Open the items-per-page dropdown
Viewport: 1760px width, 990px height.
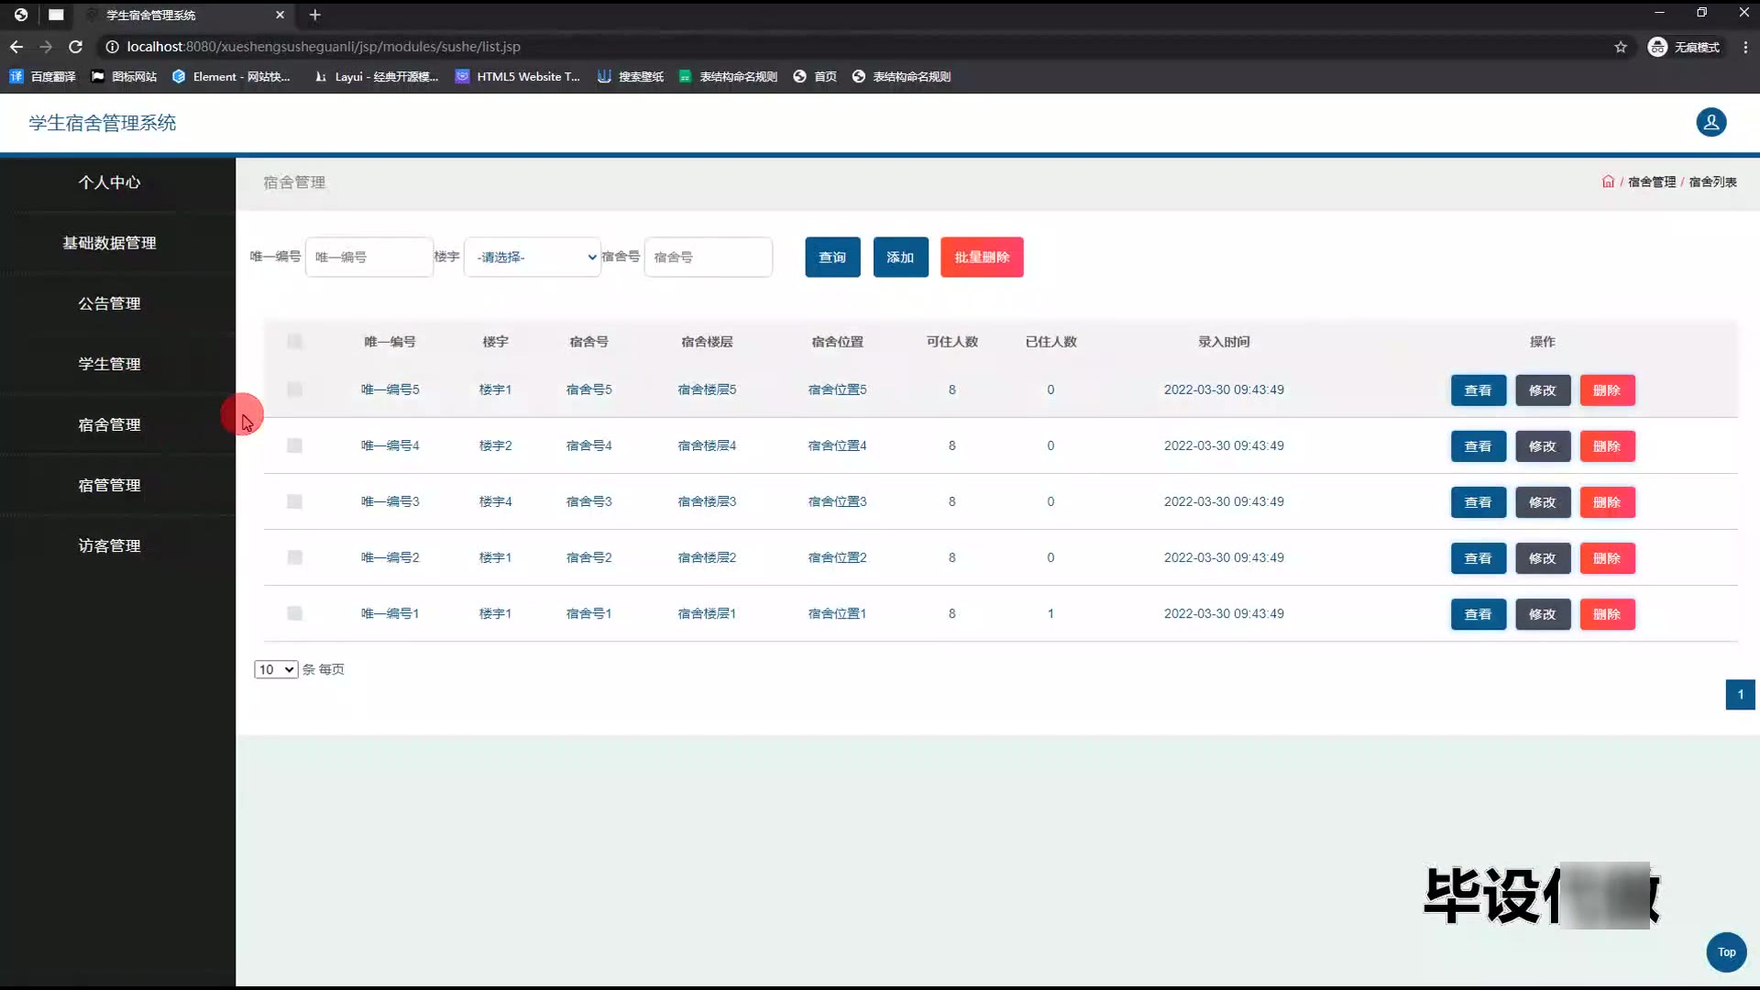pos(276,669)
